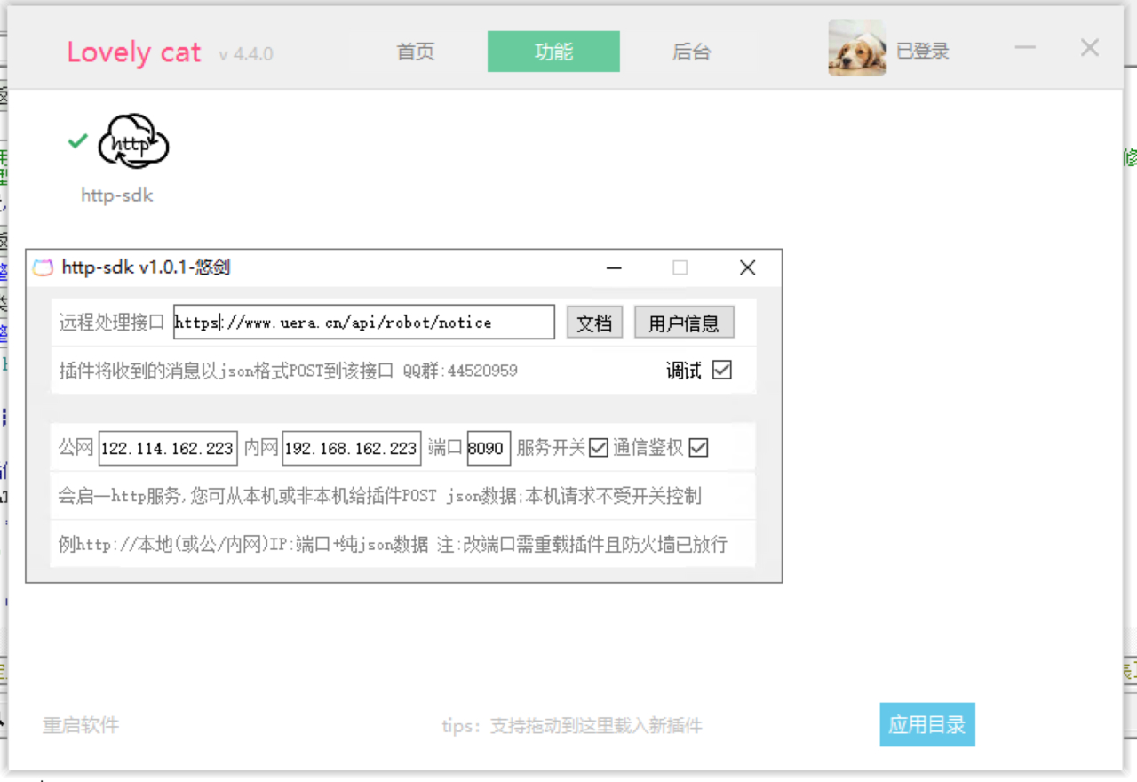Focus the 远程处理接口 URL input field
The height and width of the screenshot is (782, 1137).
364,323
